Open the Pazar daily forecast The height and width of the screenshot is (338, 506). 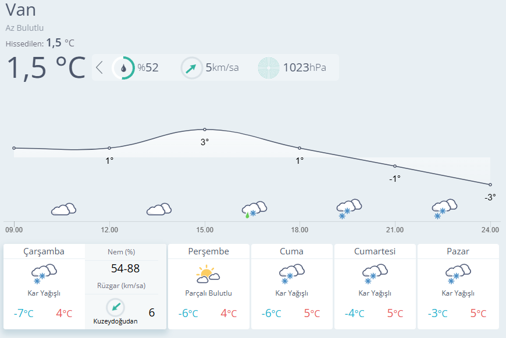[x=458, y=251]
